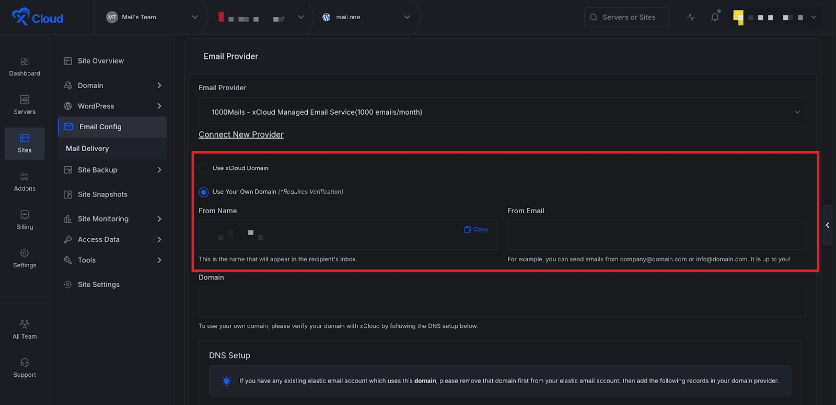Click the Tools wrench icon
This screenshot has width=836, height=405.
pyautogui.click(x=68, y=260)
